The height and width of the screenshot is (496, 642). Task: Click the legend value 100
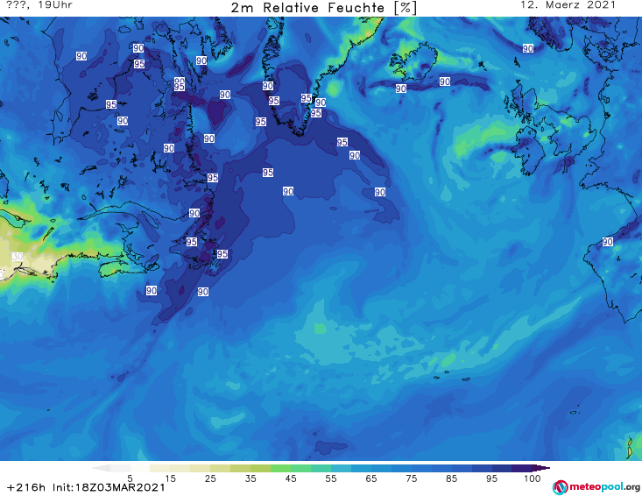pos(533,478)
